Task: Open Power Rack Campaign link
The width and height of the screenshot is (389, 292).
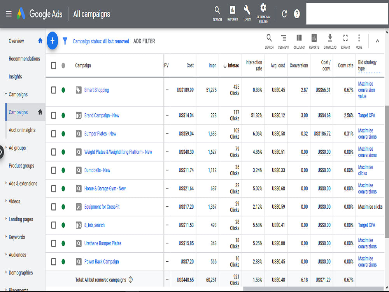Action: pos(102,262)
